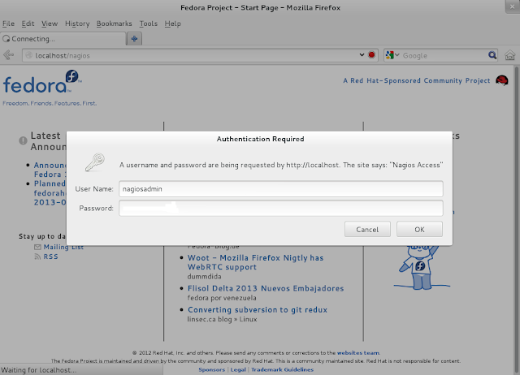This screenshot has height=375, width=520.
Task: Open the History menu
Action: pyautogui.click(x=77, y=24)
